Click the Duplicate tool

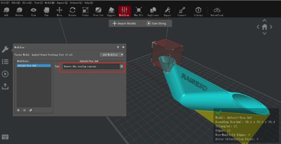click(x=153, y=12)
